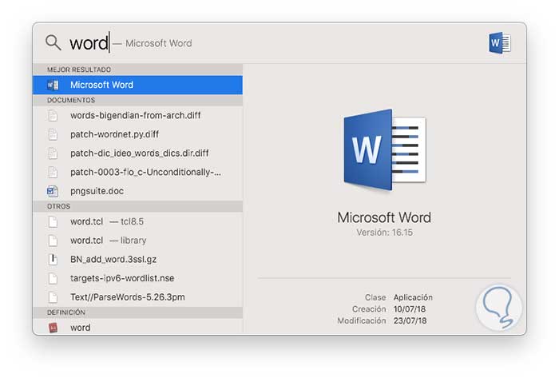Click file icon of patch-wordnet.py.diff
559x378 pixels.
point(53,134)
